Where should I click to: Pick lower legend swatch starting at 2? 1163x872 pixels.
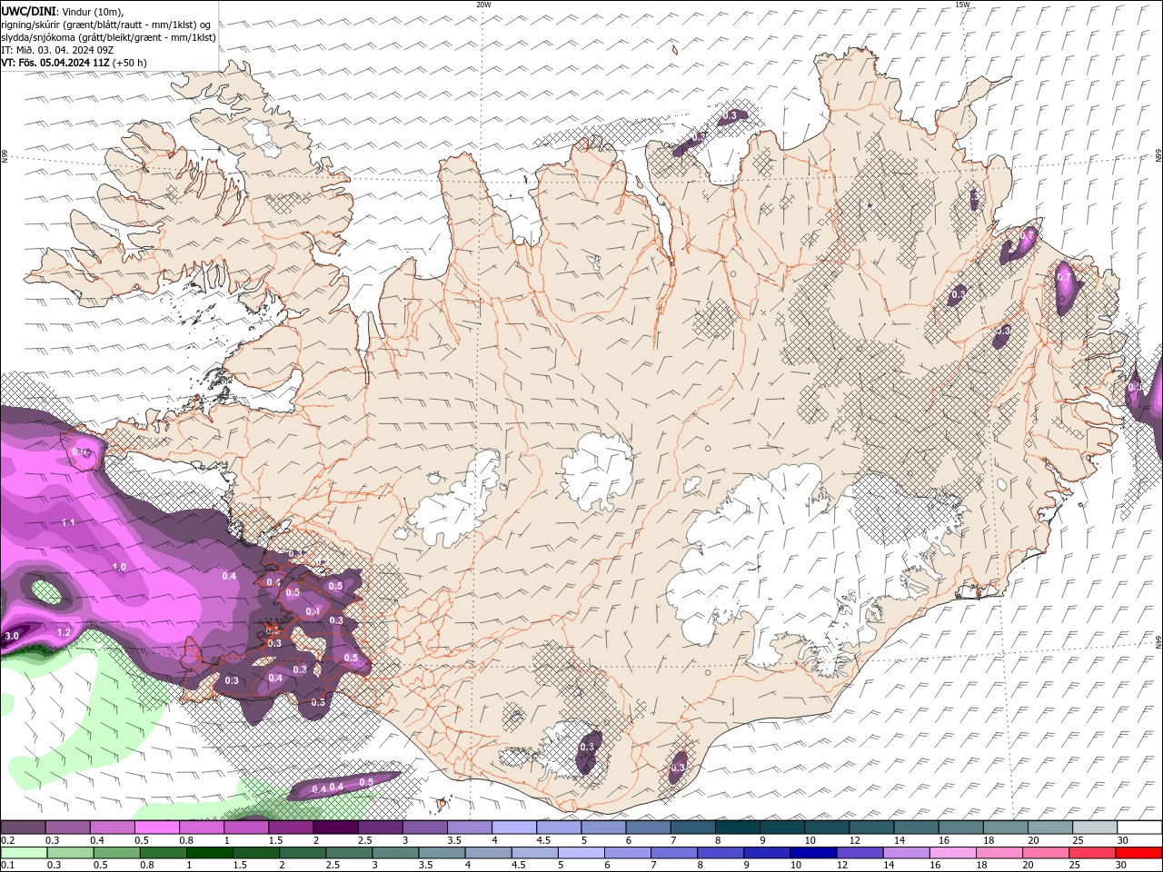click(x=303, y=853)
